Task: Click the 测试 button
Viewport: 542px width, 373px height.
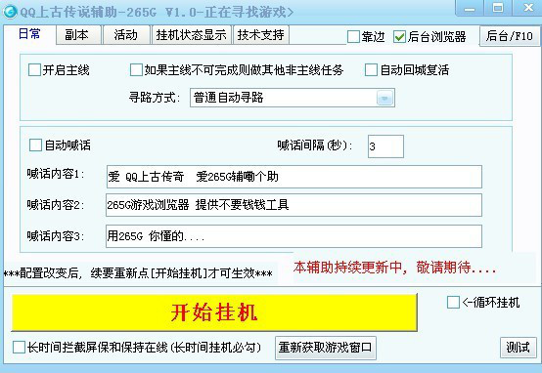Action: (x=518, y=347)
